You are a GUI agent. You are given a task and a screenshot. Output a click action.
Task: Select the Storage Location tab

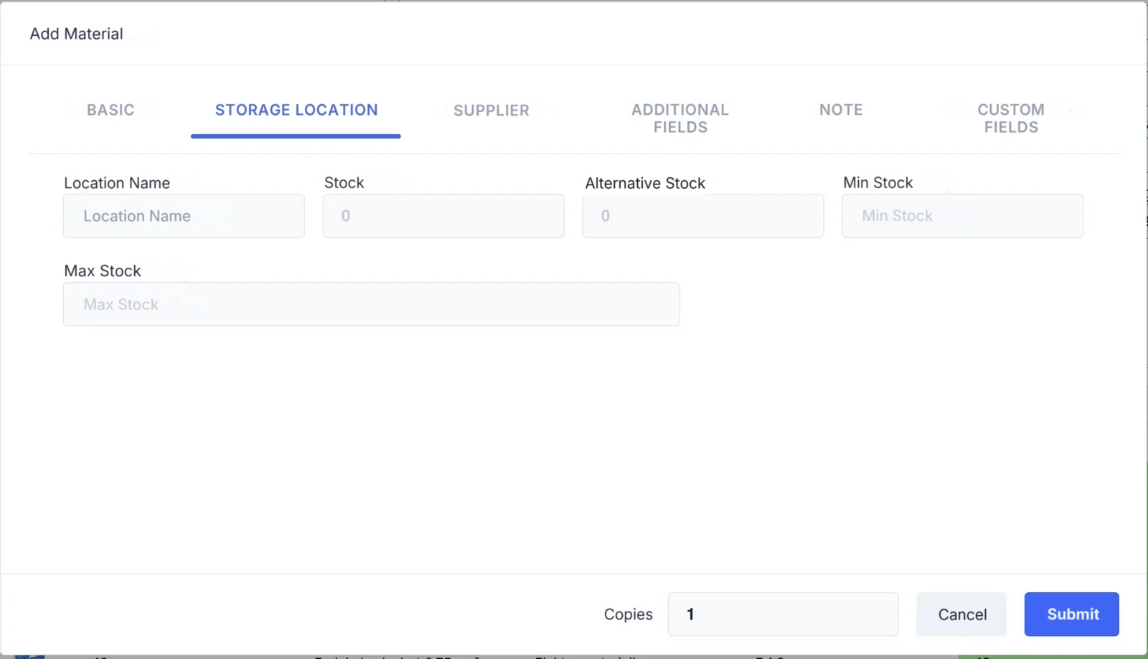tap(296, 110)
